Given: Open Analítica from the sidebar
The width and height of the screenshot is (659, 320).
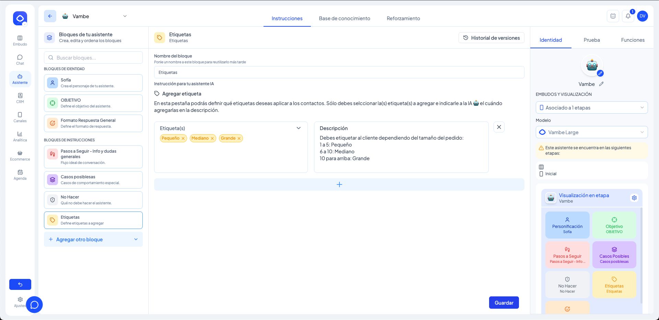Looking at the screenshot, I should tap(20, 136).
